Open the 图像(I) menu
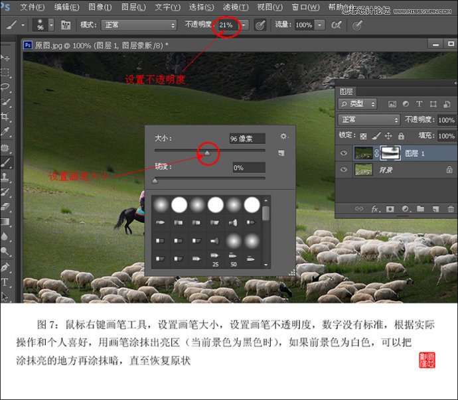The height and width of the screenshot is (400, 458). [x=100, y=7]
